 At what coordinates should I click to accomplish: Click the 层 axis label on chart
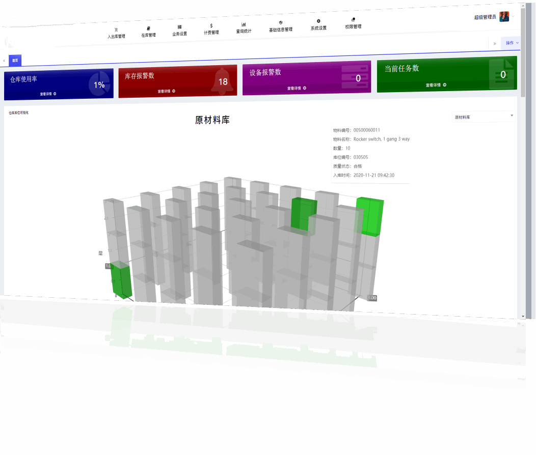(x=100, y=253)
